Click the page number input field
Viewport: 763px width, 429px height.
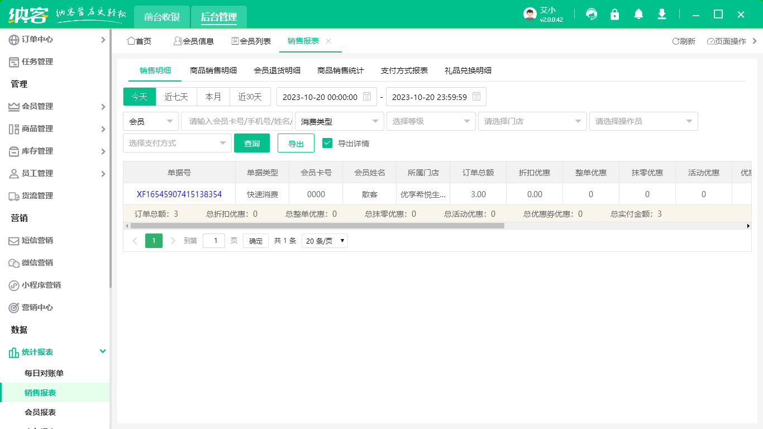[213, 240]
